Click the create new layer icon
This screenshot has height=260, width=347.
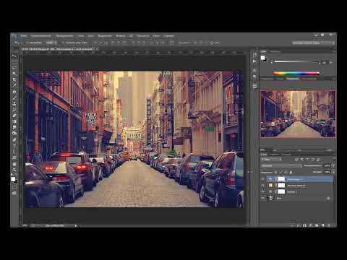(322, 225)
